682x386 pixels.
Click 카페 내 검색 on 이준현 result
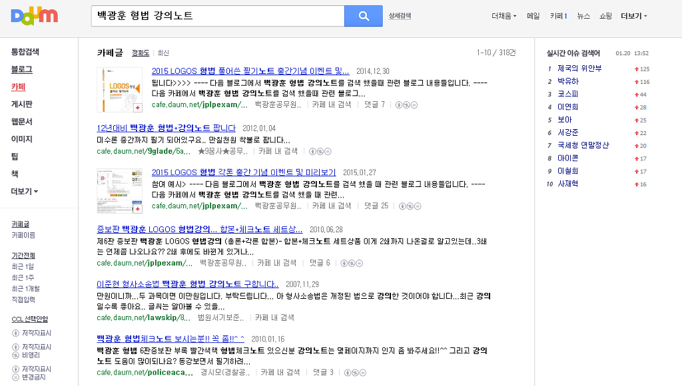tap(275, 317)
